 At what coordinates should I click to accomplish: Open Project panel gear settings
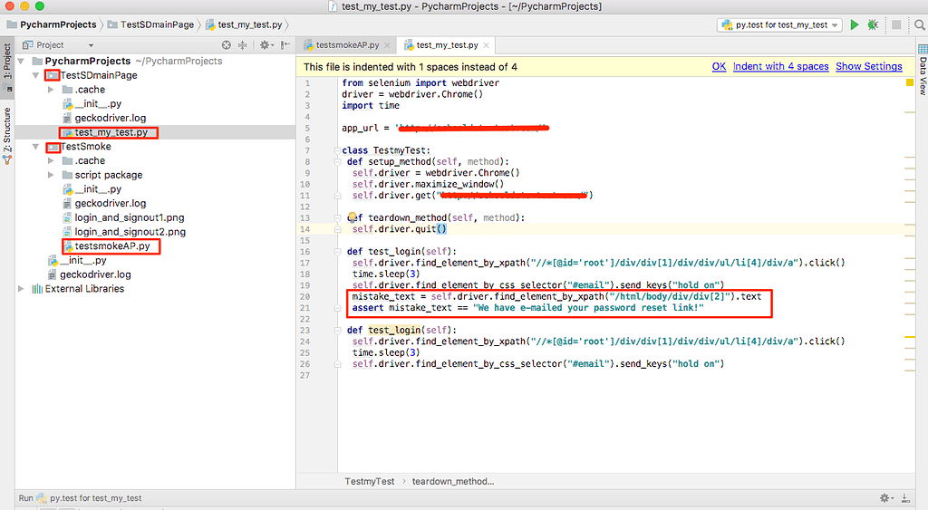click(x=265, y=44)
